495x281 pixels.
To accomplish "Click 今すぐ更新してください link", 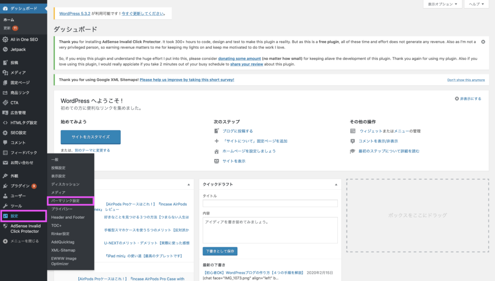I will point(143,14).
